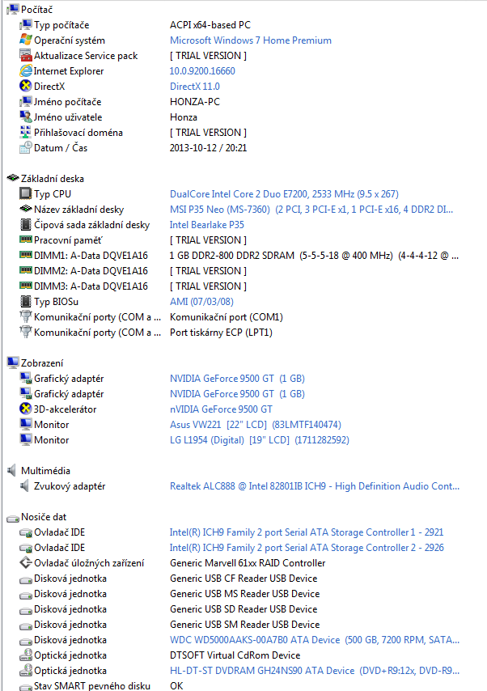Select the 2013-10-12 / 20:21 date value

pos(209,147)
